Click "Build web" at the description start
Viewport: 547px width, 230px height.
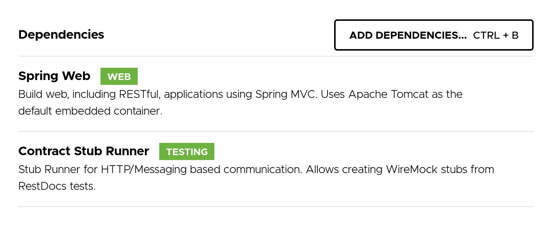(43, 95)
